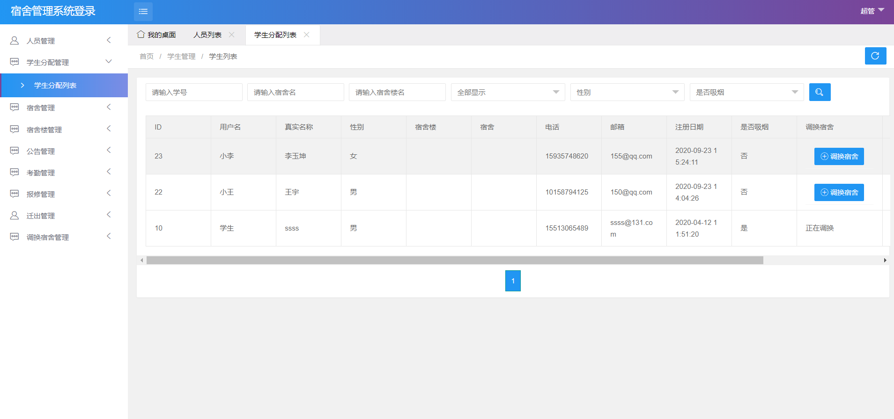
Task: Open the 是否吸烟 filter dropdown
Action: pos(746,92)
